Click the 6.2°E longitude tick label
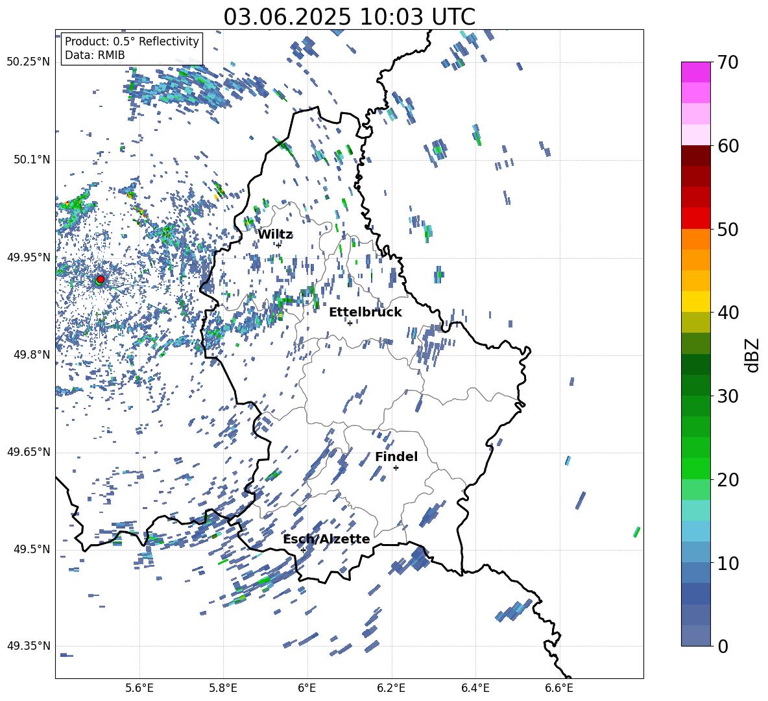768x701 pixels. [x=391, y=688]
